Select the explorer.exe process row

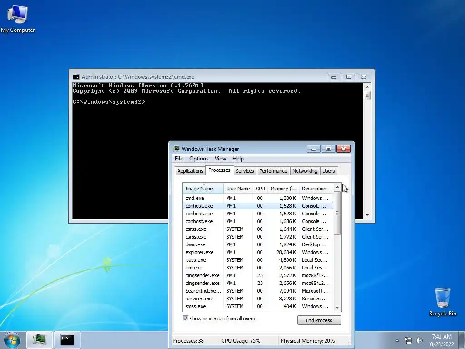(258, 252)
